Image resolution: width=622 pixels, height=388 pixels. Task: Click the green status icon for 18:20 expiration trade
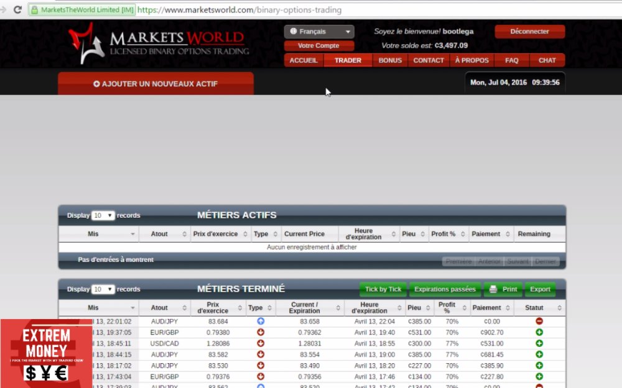539,366
